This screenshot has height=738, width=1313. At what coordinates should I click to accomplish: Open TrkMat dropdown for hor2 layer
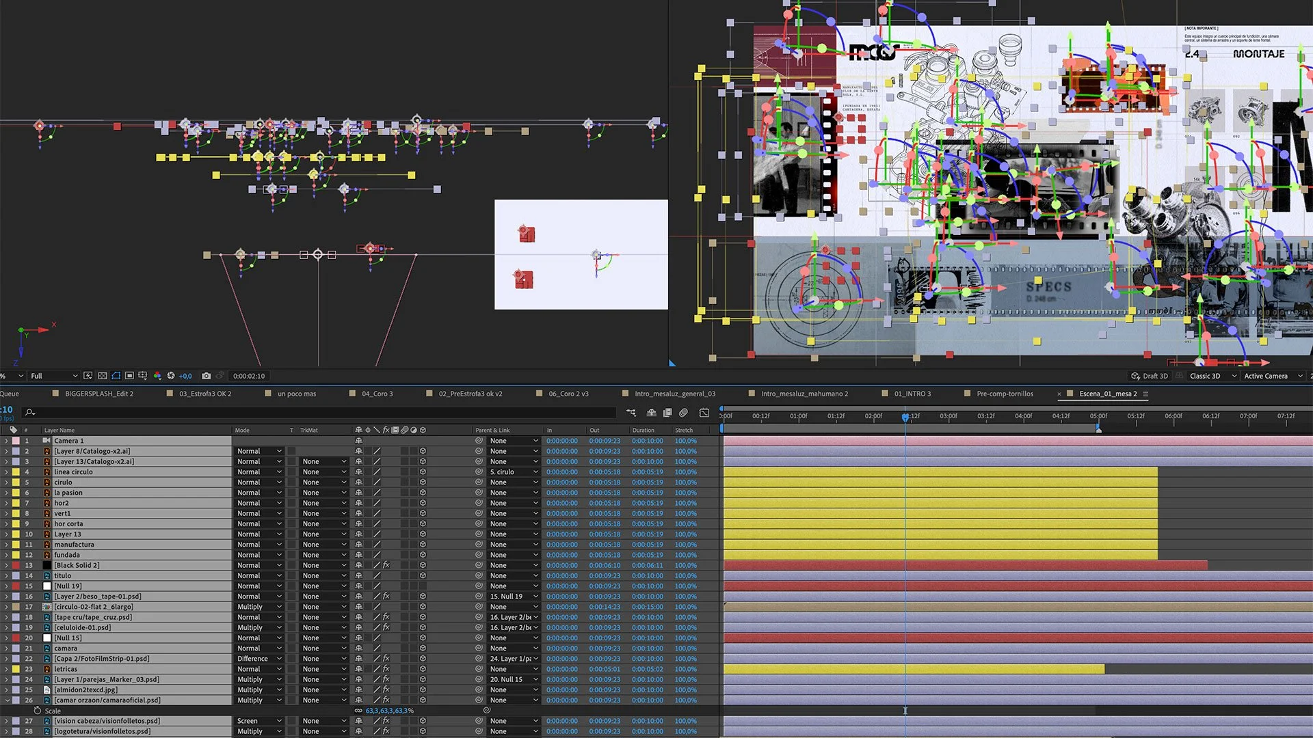click(x=324, y=503)
